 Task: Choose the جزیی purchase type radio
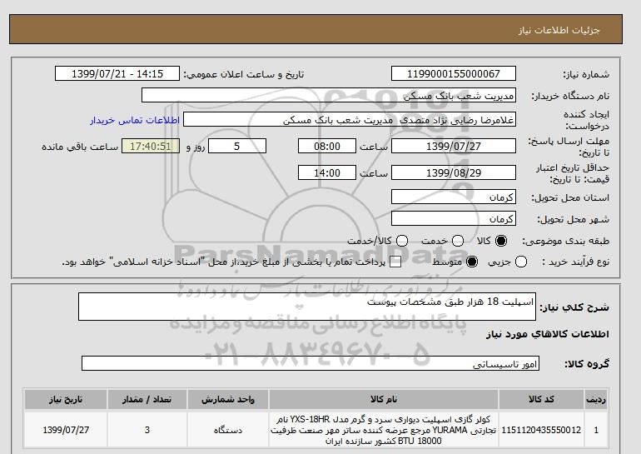pos(521,262)
